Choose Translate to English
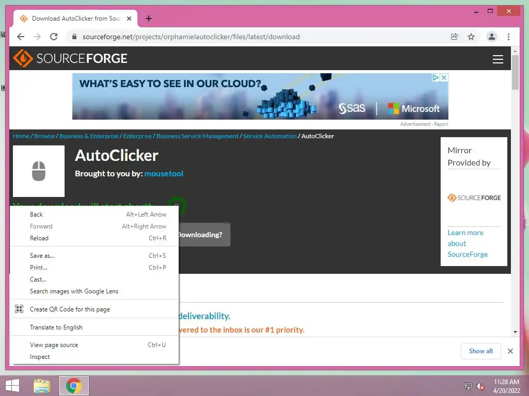Viewport: 529px width, 396px height. 95,327
